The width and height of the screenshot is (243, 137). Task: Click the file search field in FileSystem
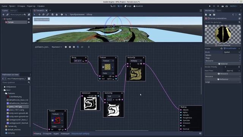coord(16,83)
